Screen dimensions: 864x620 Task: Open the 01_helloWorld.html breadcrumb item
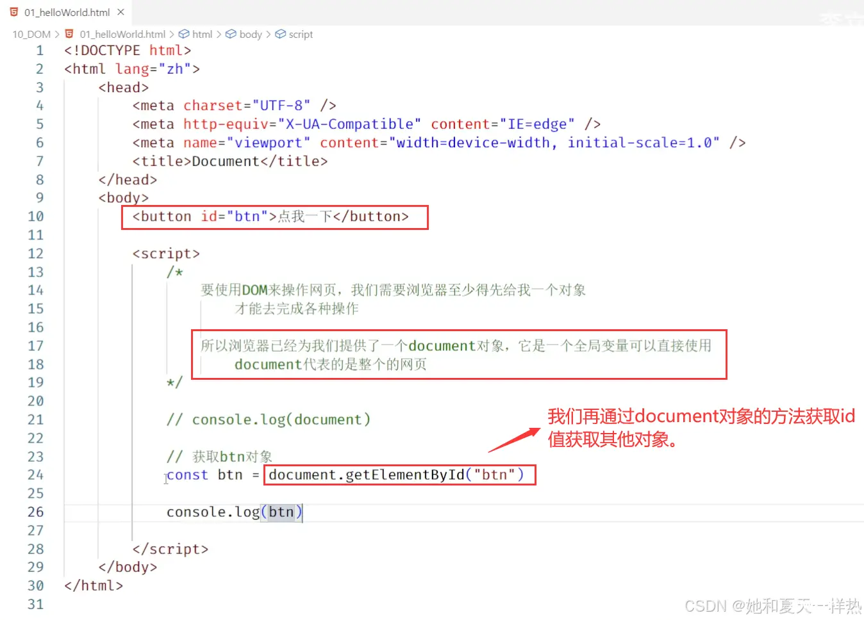click(122, 35)
